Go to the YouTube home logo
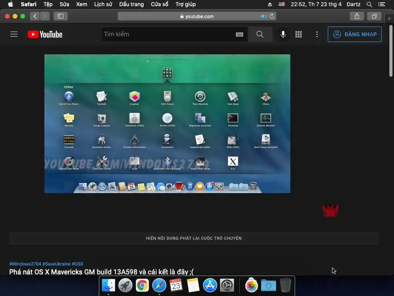Viewport: 394px width, 296px height. click(x=45, y=34)
